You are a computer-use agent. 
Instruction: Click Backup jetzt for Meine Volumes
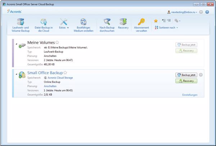click(x=186, y=45)
